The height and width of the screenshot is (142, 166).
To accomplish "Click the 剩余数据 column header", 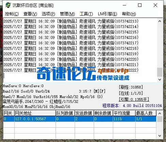I will (103, 113).
